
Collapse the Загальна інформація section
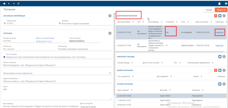(110, 16)
